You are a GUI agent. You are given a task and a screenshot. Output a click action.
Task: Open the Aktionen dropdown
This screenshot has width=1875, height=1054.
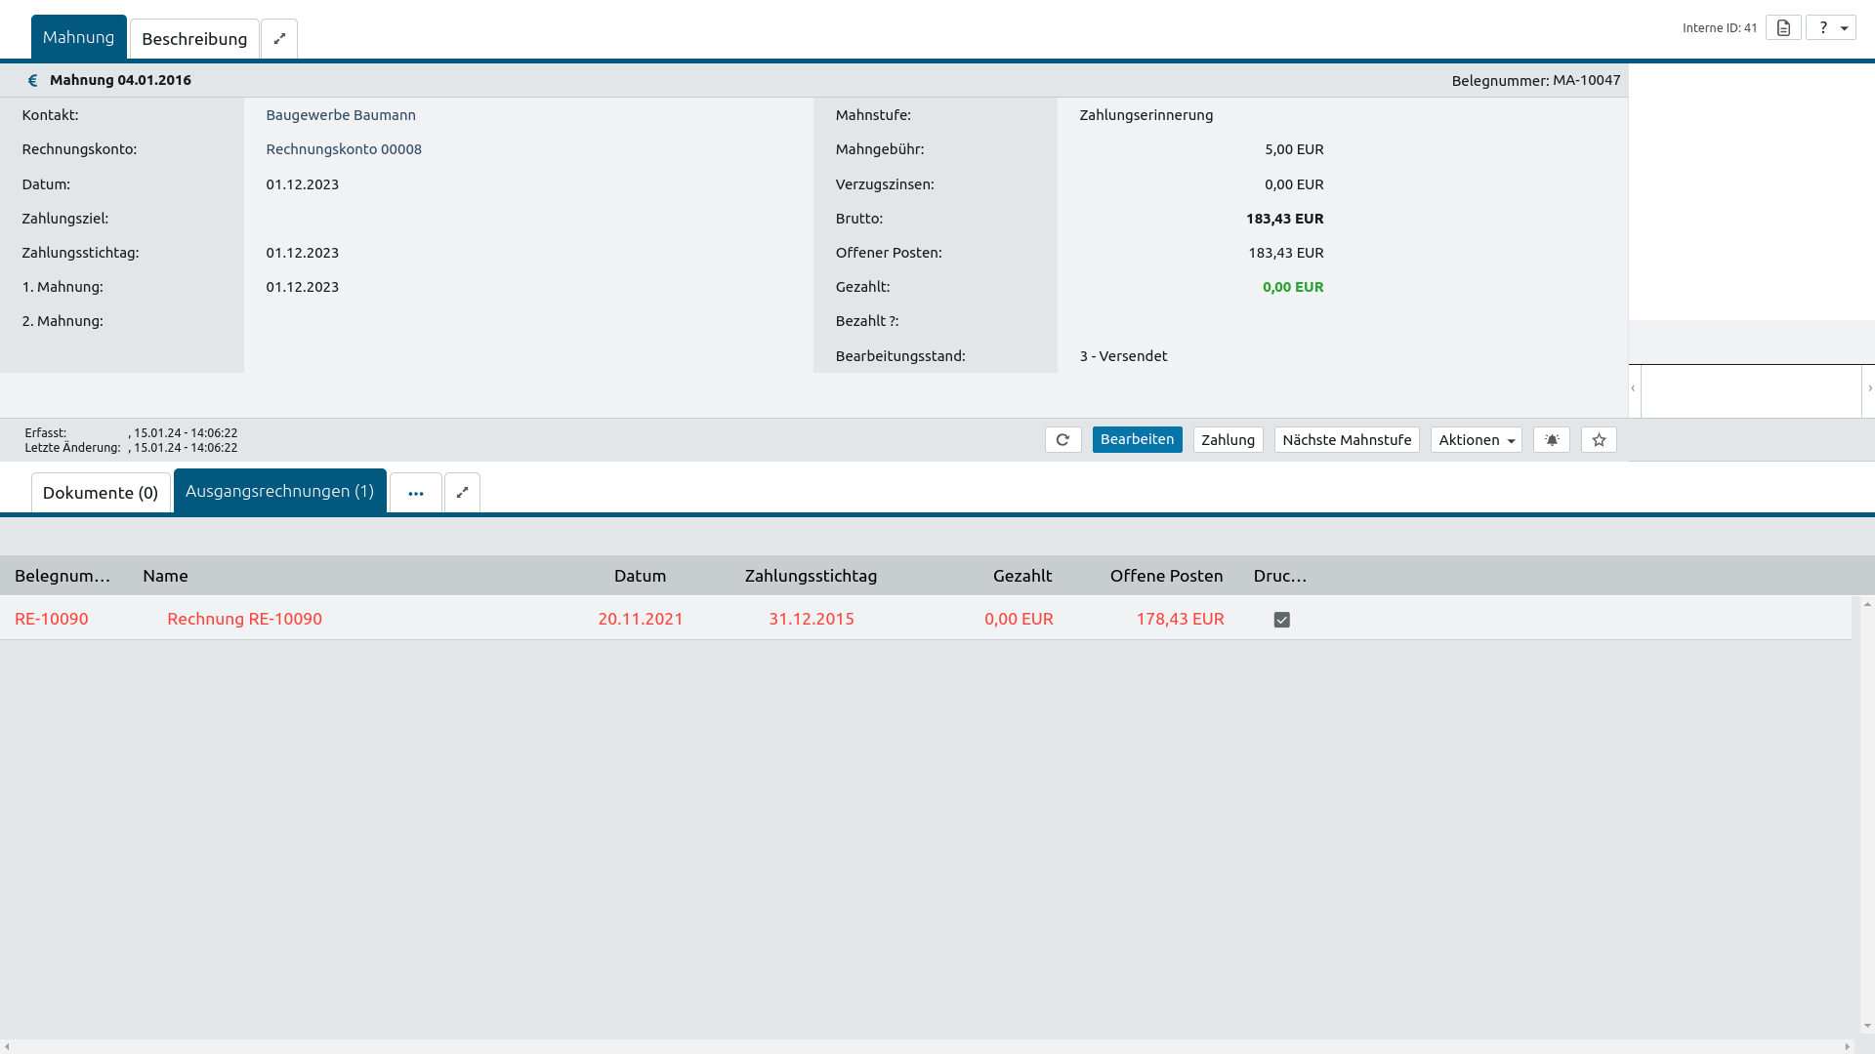[x=1476, y=440]
